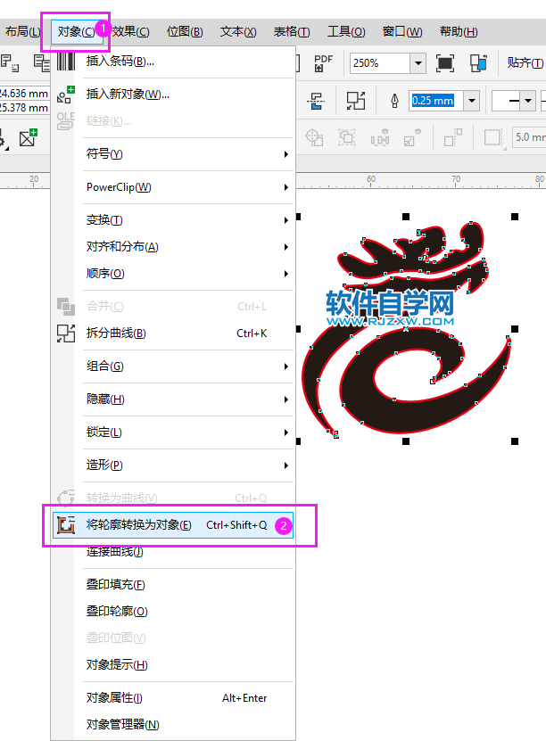This screenshot has width=546, height=741.
Task: Open the 位图(B) menu
Action: click(185, 32)
